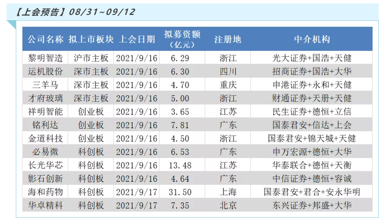Click the 创业板 cell in 铭利达 row
Image resolution: width=384 pixels, height=223 pixels.
91,125
